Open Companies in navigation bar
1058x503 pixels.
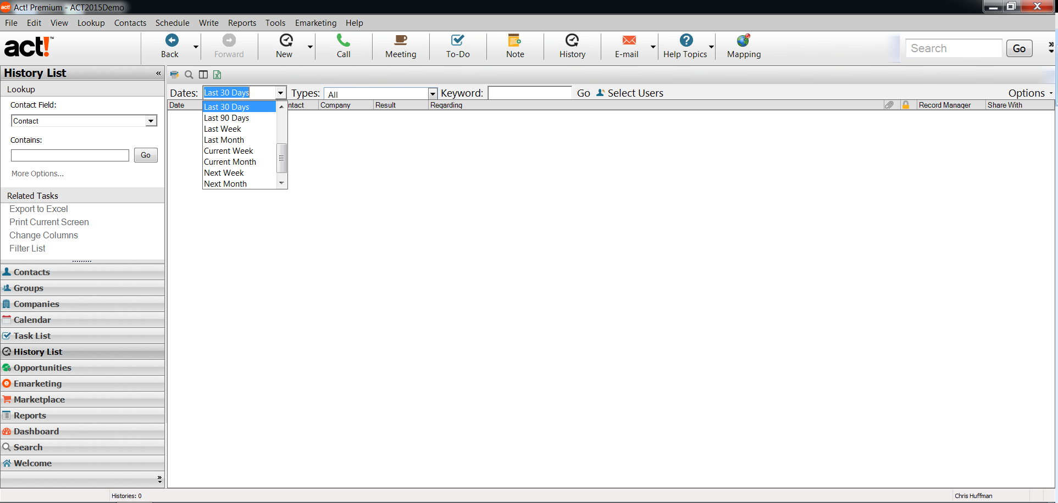point(82,304)
